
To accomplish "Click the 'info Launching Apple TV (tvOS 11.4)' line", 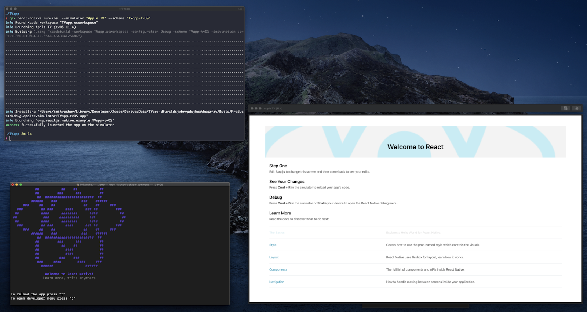I will point(40,27).
